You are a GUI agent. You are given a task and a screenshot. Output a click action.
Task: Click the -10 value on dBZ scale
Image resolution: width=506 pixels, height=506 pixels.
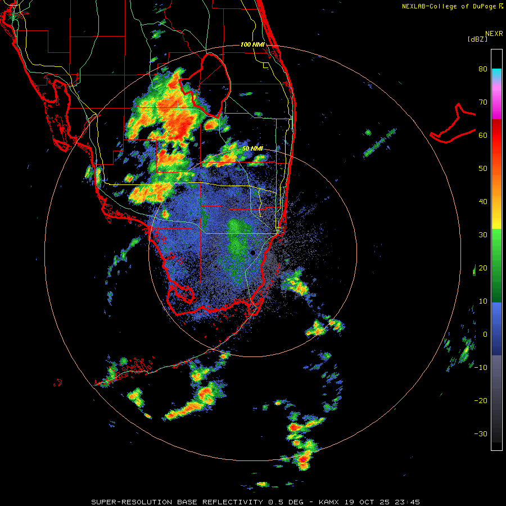click(x=481, y=368)
